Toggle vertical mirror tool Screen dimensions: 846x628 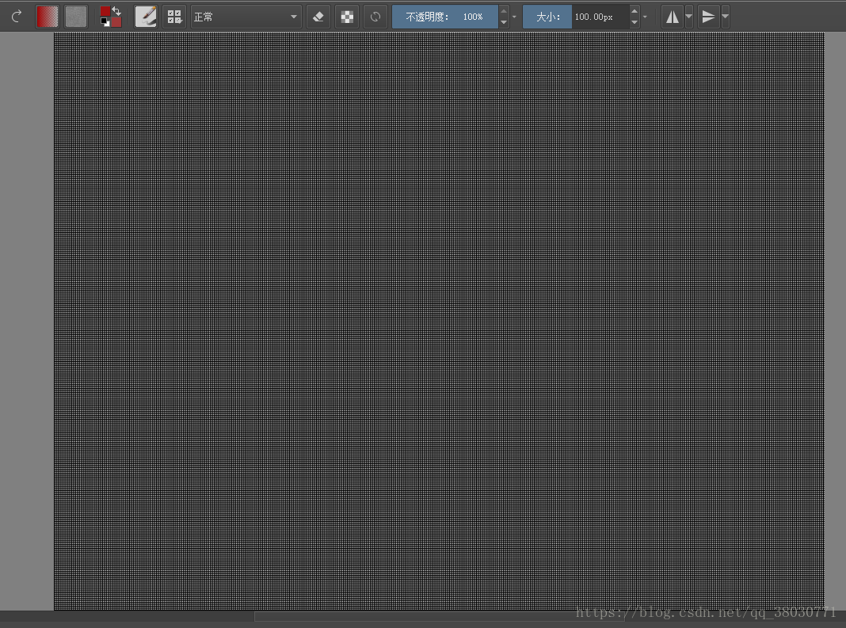coord(708,17)
